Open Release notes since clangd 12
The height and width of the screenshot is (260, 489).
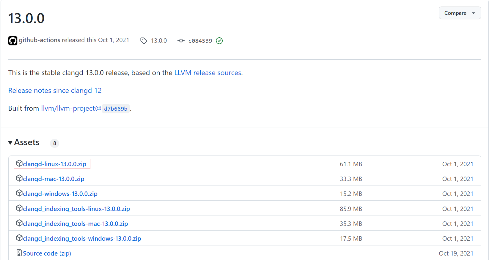55,91
